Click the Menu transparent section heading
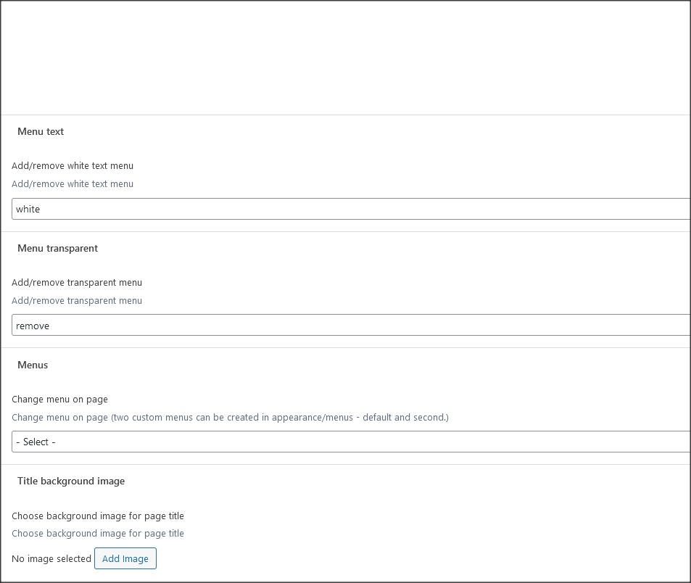 pyautogui.click(x=58, y=248)
